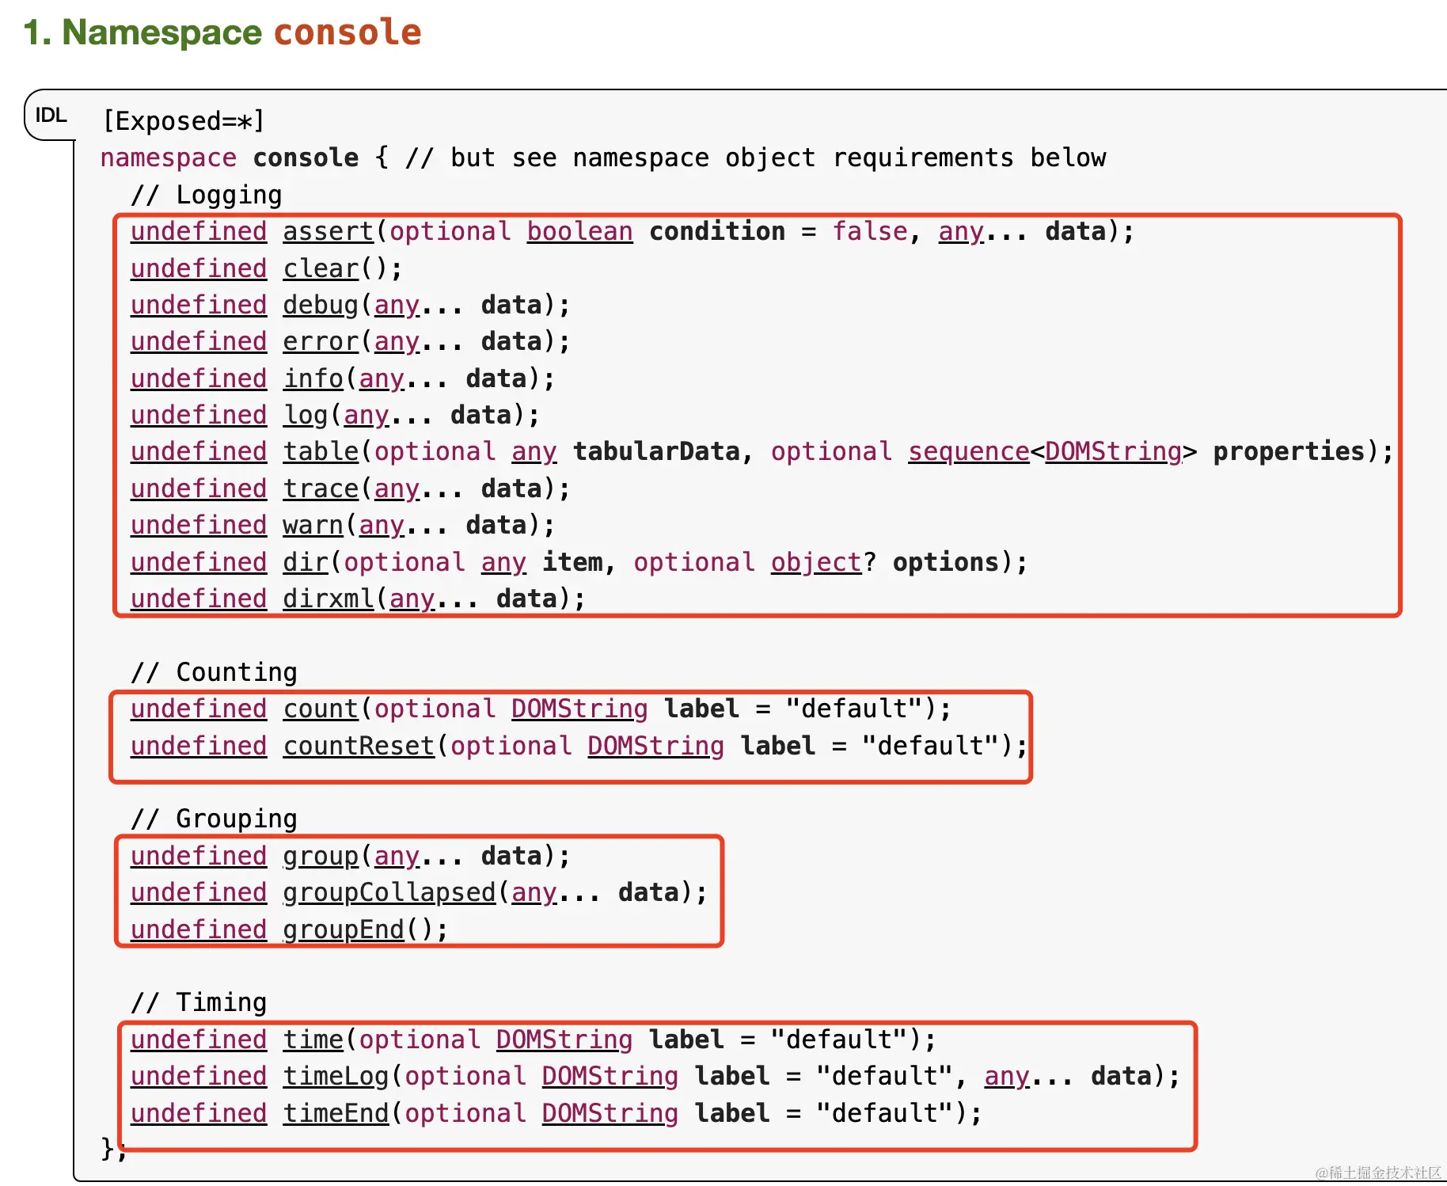Open the object type link in dir
This screenshot has height=1186, width=1447.
click(816, 562)
